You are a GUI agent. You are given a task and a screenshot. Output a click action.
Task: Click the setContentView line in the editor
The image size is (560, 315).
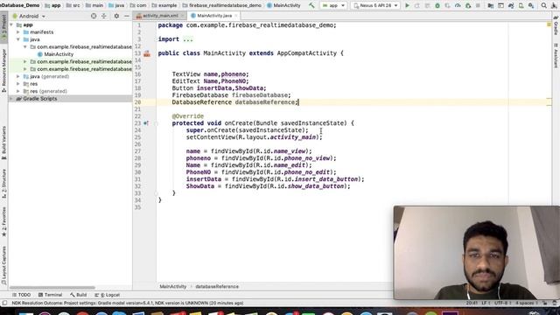tap(254, 137)
